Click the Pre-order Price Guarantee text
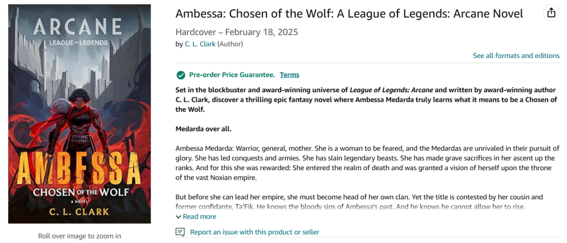Viewport: 567px width, 243px height. coord(232,75)
